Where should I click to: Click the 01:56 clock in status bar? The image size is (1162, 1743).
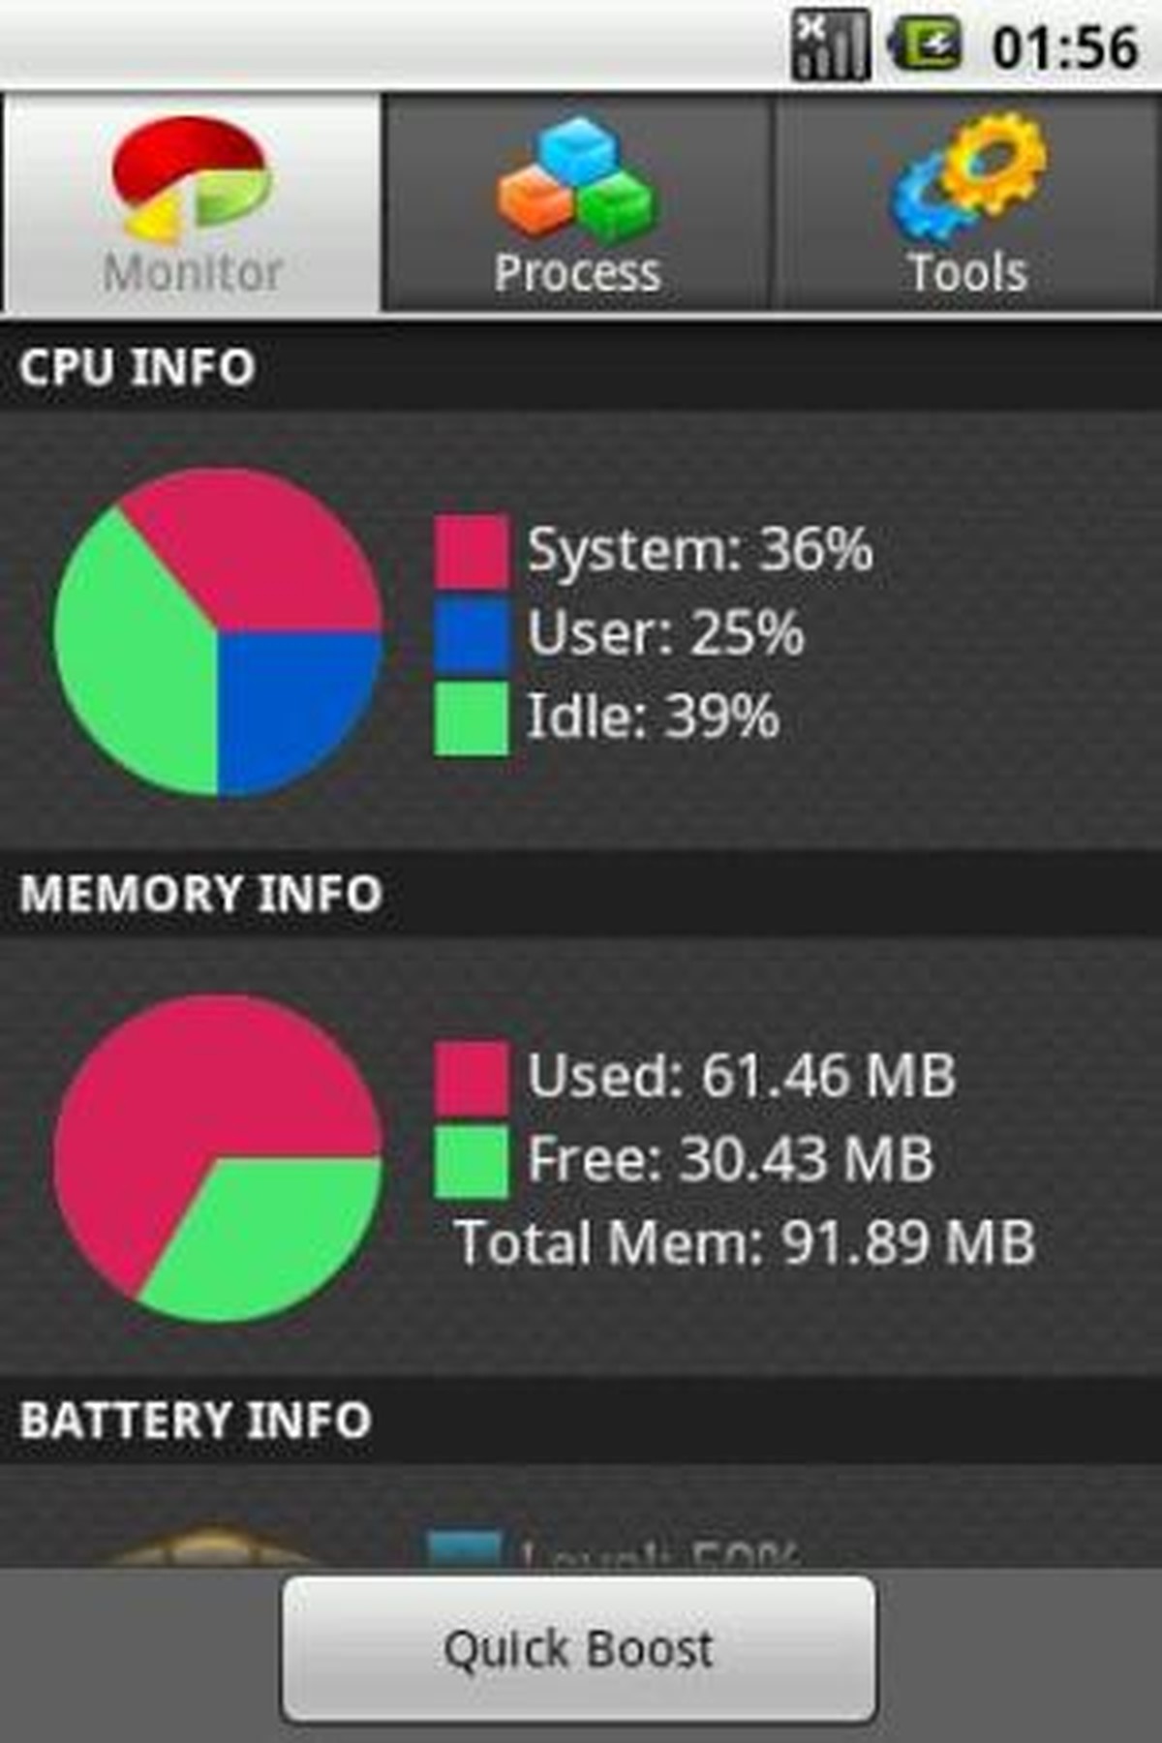point(1064,46)
